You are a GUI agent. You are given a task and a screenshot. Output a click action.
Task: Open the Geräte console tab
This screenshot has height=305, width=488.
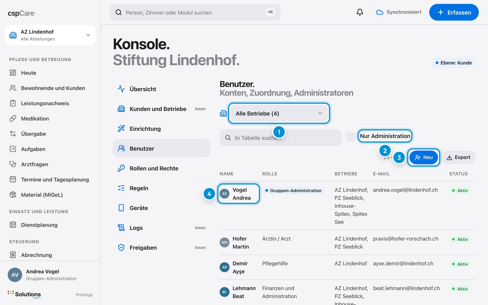click(x=162, y=208)
